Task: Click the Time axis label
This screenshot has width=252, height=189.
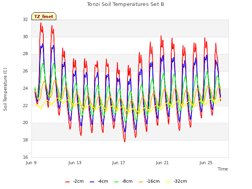Action: point(222,169)
